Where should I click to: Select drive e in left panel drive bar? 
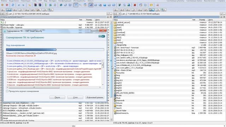[x=15, y=10]
